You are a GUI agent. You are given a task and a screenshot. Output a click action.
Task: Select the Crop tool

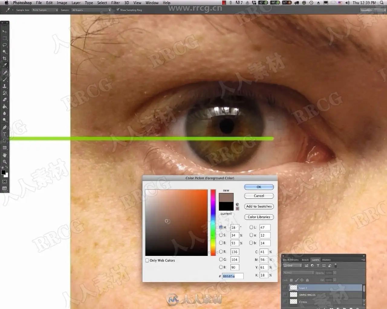click(5, 59)
